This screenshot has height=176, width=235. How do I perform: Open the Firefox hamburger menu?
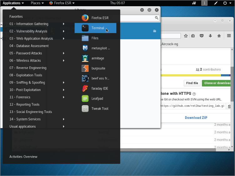click(229, 36)
